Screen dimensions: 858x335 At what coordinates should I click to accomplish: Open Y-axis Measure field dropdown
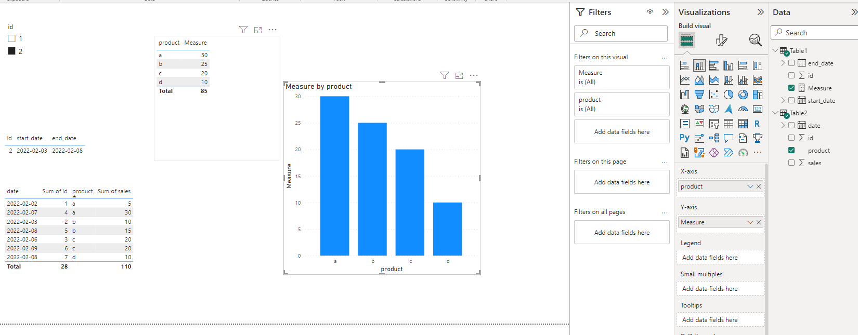click(750, 222)
